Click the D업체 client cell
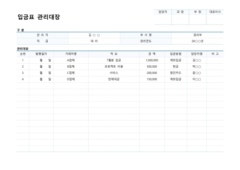This screenshot has height=170, width=240. click(x=71, y=79)
